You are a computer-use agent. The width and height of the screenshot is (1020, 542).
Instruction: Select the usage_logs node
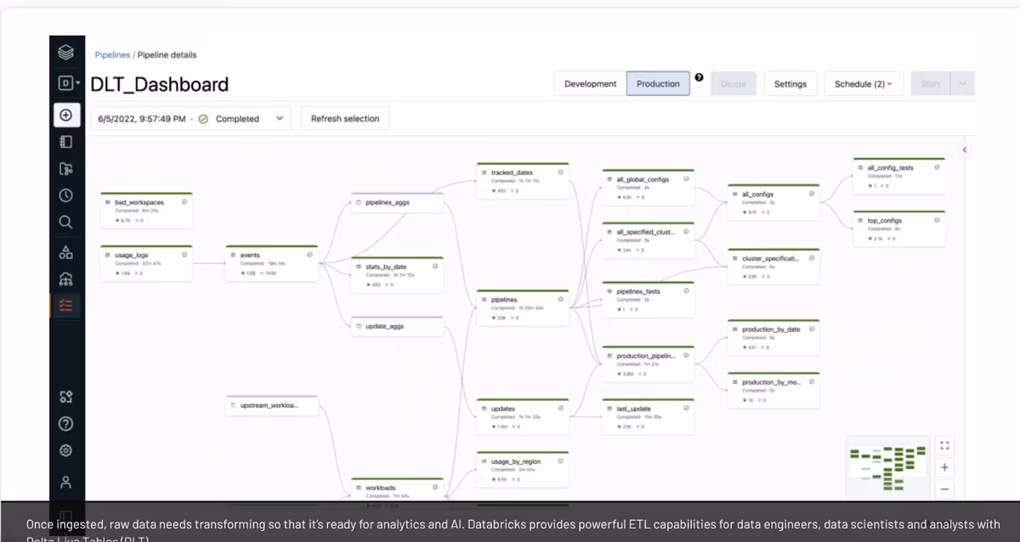point(146,263)
